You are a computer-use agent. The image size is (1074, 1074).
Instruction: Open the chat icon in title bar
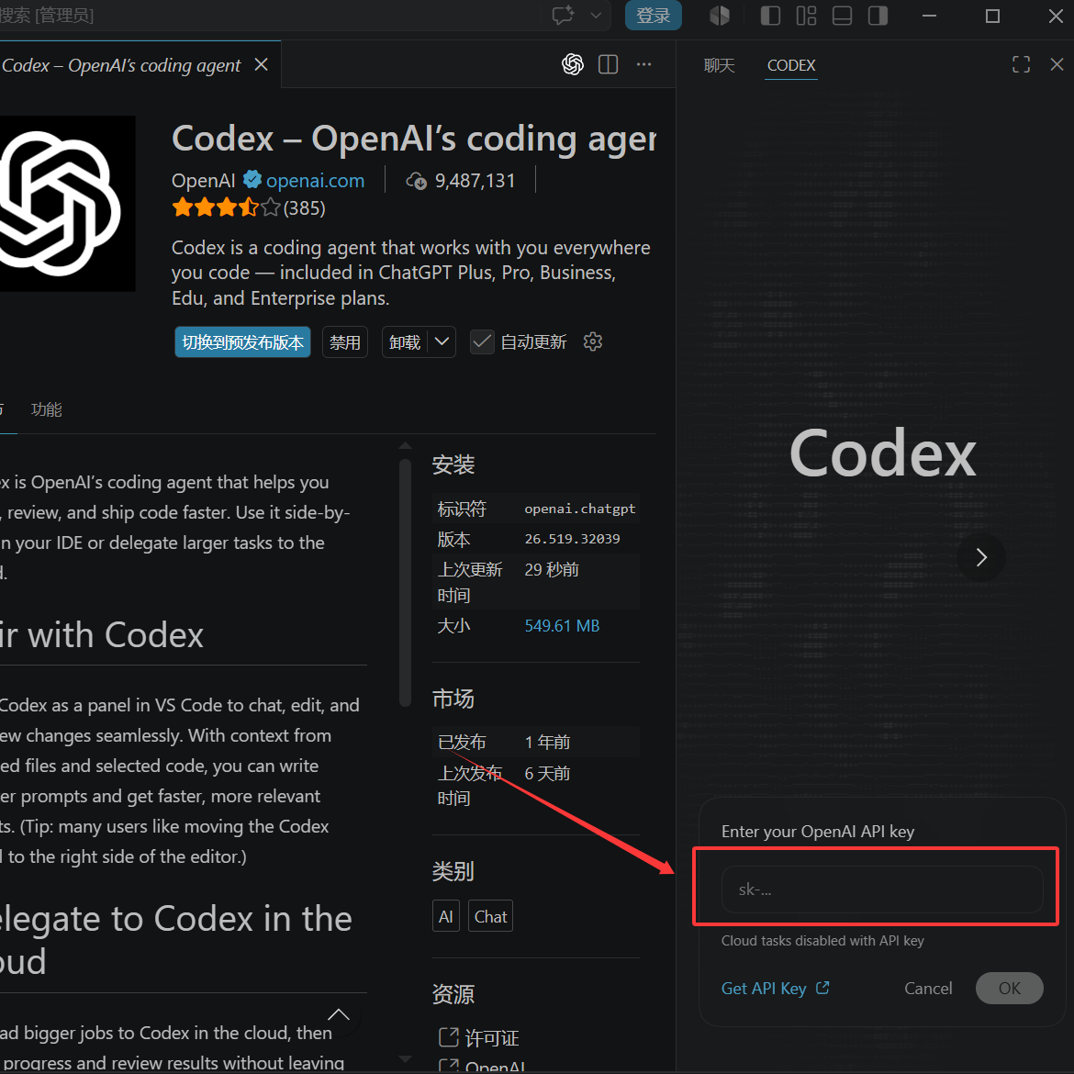pos(563,15)
